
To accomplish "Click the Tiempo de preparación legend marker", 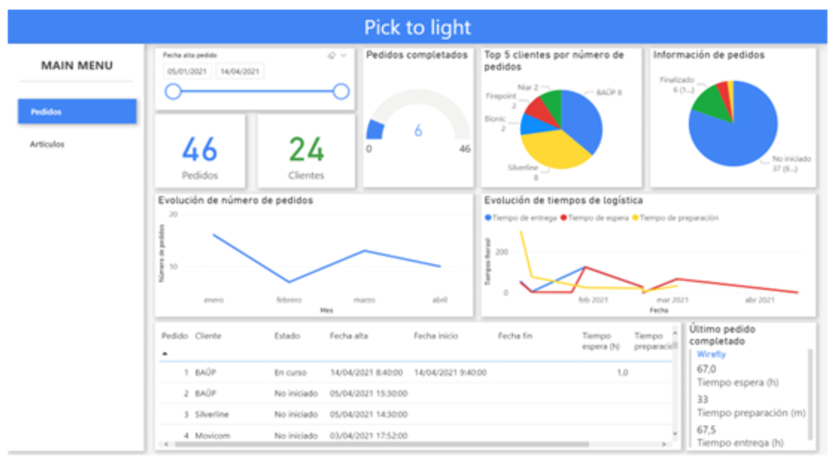I will click(635, 218).
